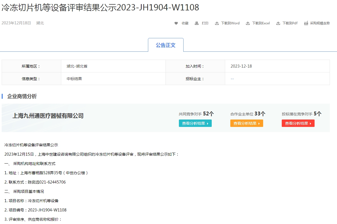Click the procurement trend chart icon

(x=306, y=23)
